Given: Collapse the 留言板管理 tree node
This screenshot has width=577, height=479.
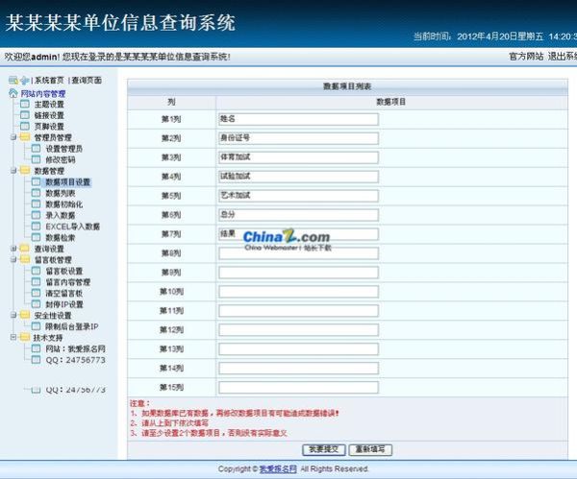Looking at the screenshot, I should (13, 260).
